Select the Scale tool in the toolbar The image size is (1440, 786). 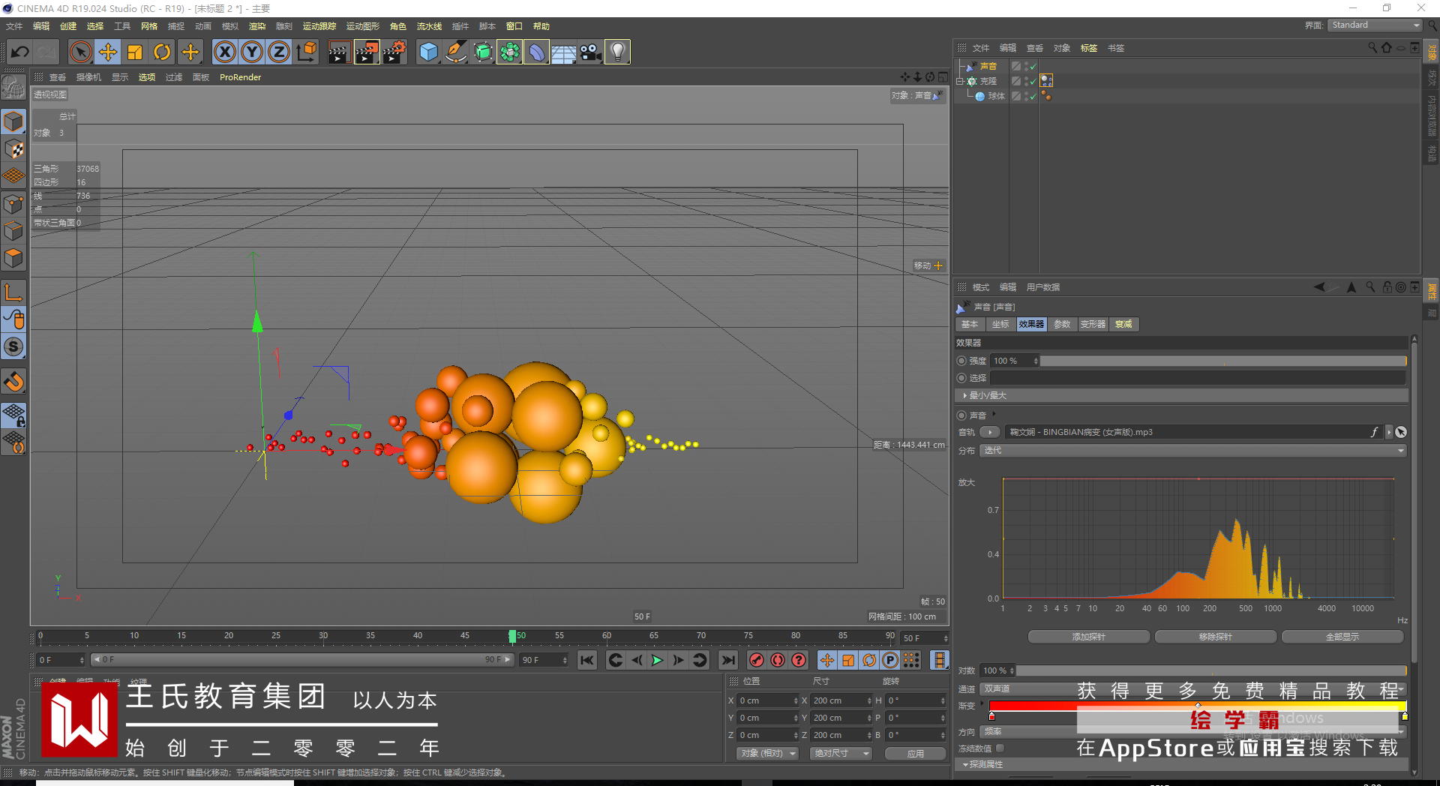click(x=135, y=52)
